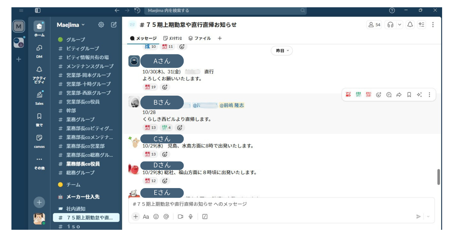Open the 54 members list button
This screenshot has height=243, width=456.
[x=374, y=25]
